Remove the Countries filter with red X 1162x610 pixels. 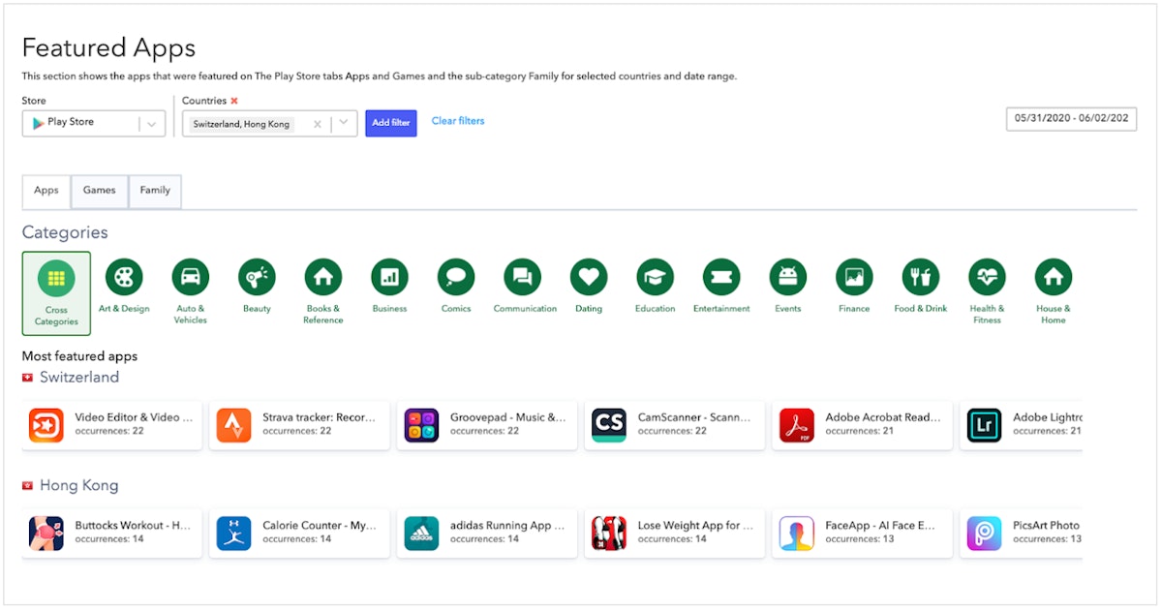234,101
